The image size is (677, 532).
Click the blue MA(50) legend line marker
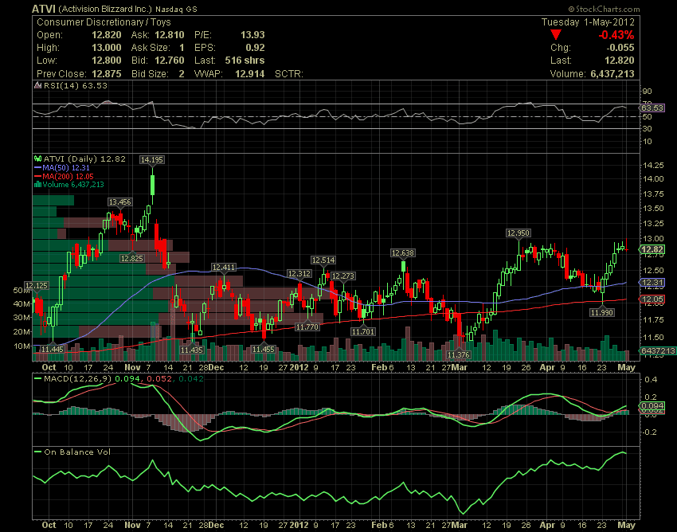38,167
